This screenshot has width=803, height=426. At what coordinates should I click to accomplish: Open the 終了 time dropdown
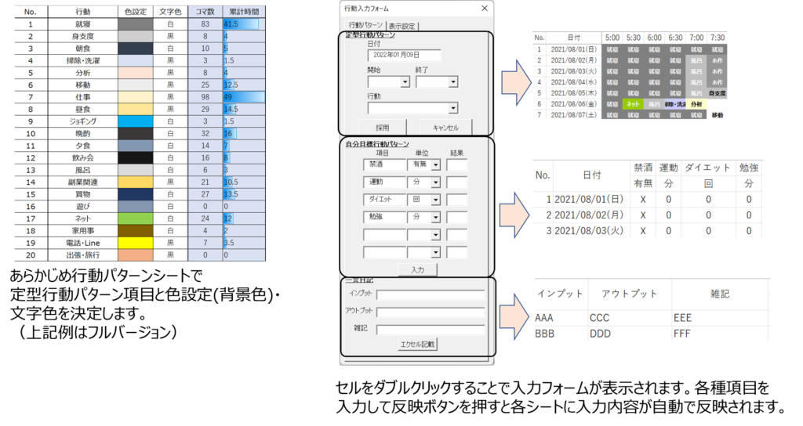pyautogui.click(x=452, y=81)
